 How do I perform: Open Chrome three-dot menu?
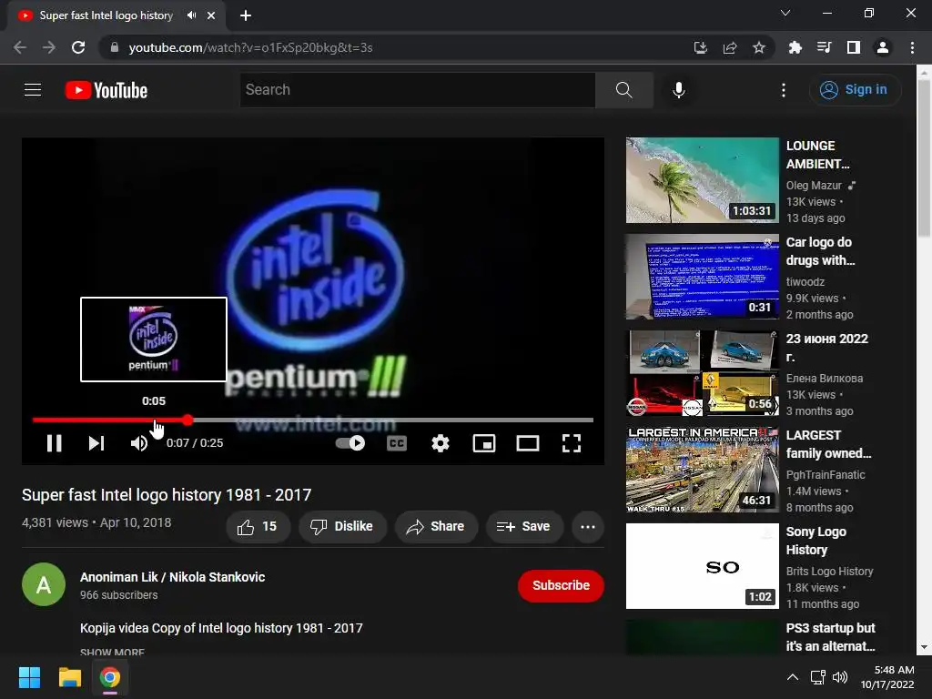point(912,47)
